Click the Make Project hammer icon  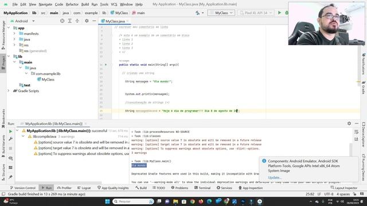pyautogui.click(x=198, y=13)
